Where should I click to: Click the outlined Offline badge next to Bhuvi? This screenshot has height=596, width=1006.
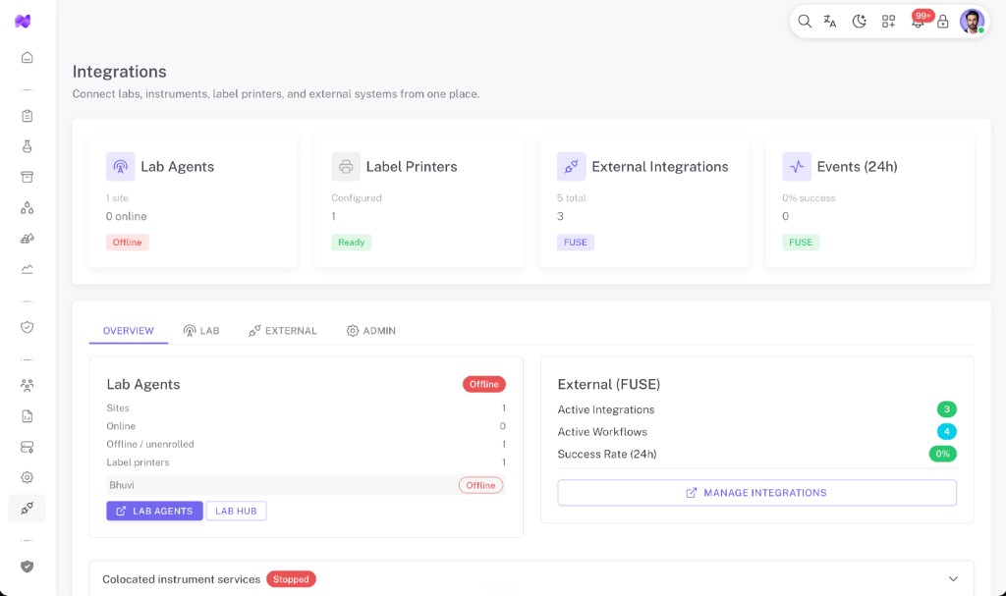pos(480,486)
